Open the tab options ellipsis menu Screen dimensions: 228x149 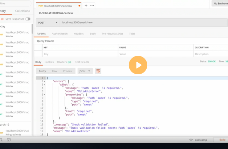pyautogui.click(x=92, y=6)
